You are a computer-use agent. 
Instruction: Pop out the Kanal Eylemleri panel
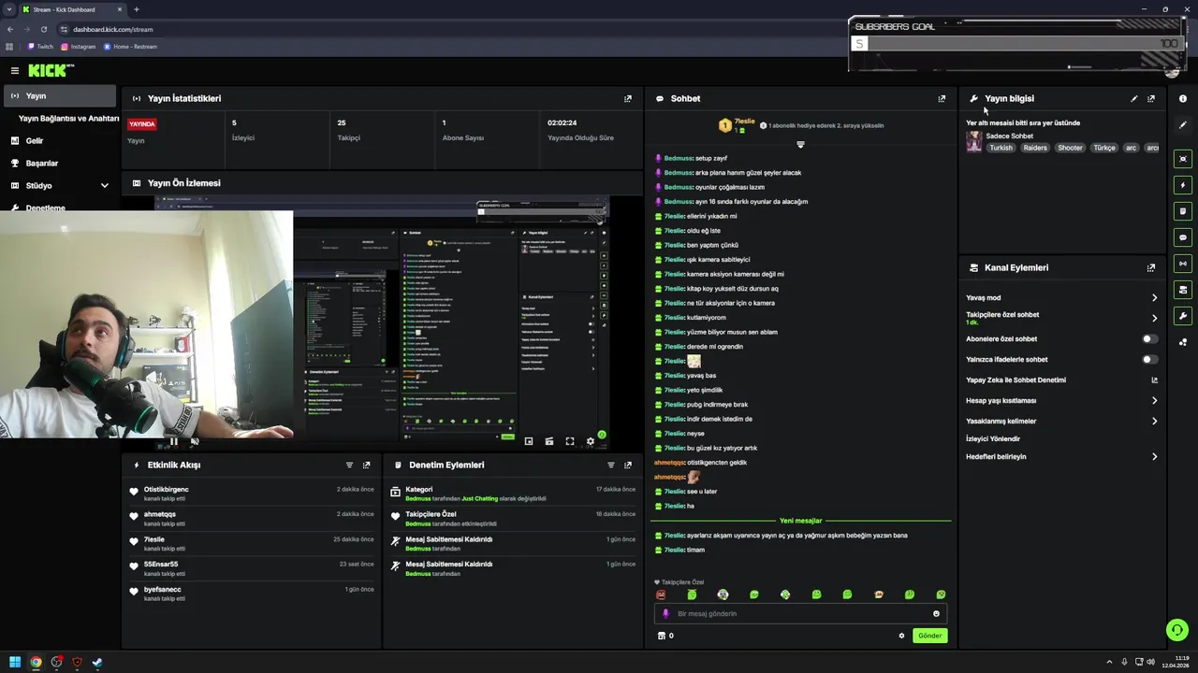pyautogui.click(x=1151, y=267)
